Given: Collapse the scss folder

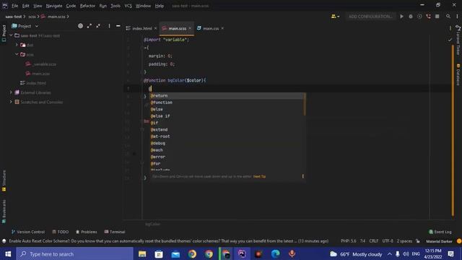Looking at the screenshot, I should tap(17, 54).
